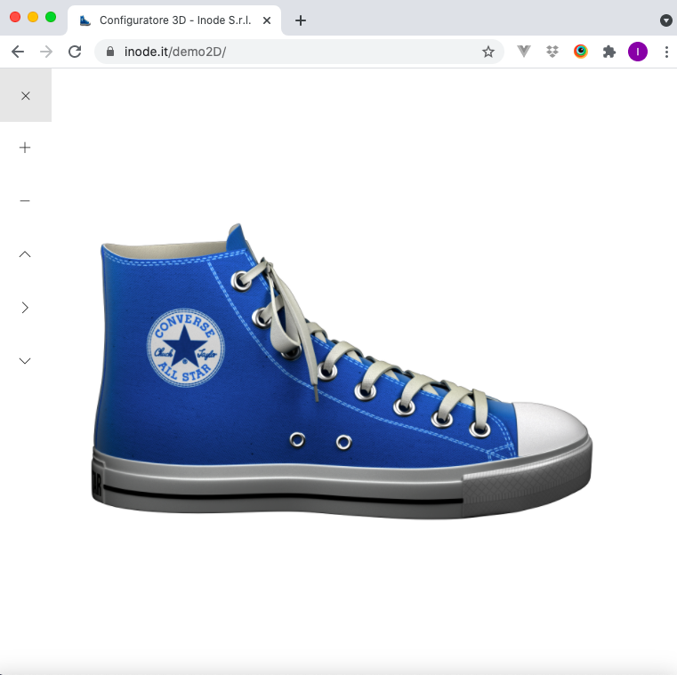Go forward in browser history
The height and width of the screenshot is (675, 677).
click(46, 52)
